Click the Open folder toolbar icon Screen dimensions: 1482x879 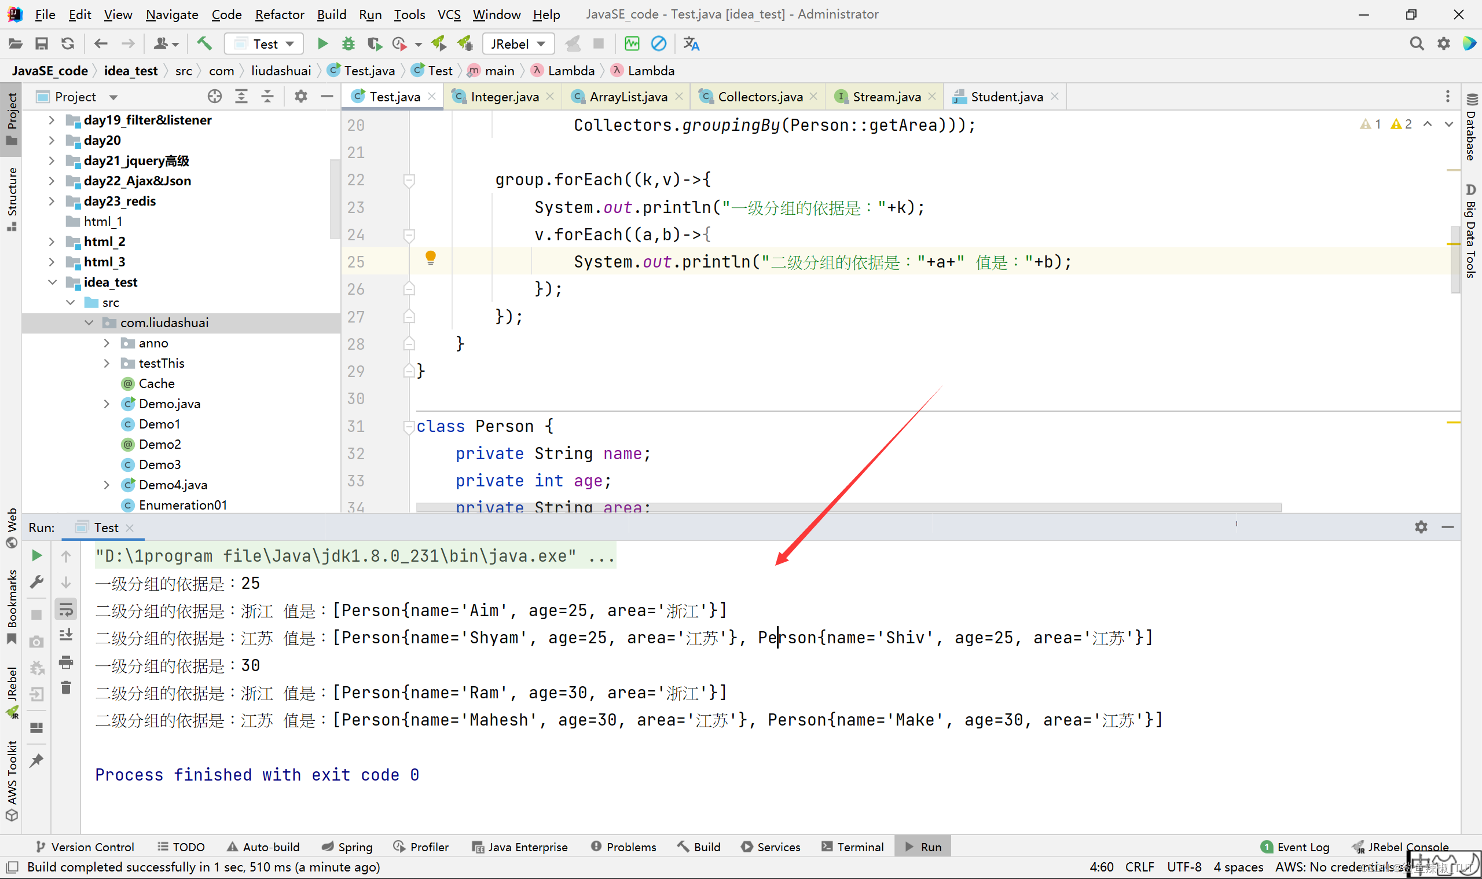[x=16, y=44]
